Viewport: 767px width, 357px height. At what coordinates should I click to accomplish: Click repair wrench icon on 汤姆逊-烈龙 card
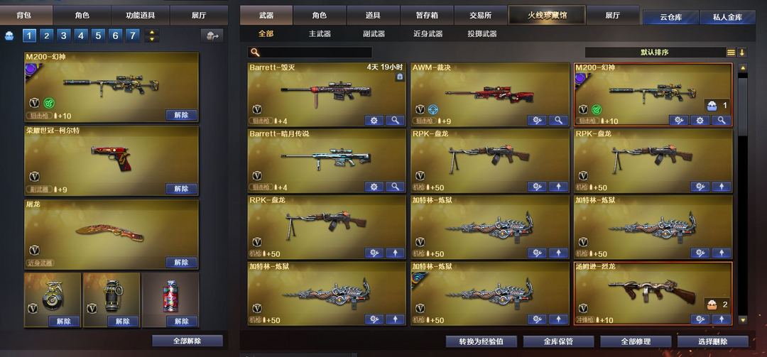pyautogui.click(x=700, y=319)
